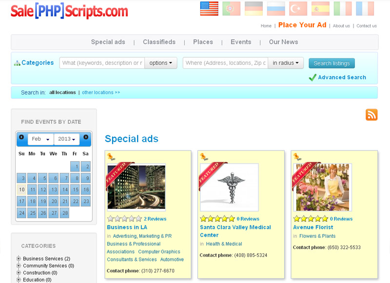Open Flowers & Plants category link
Viewport: 390px width, 283px height.
317,236
